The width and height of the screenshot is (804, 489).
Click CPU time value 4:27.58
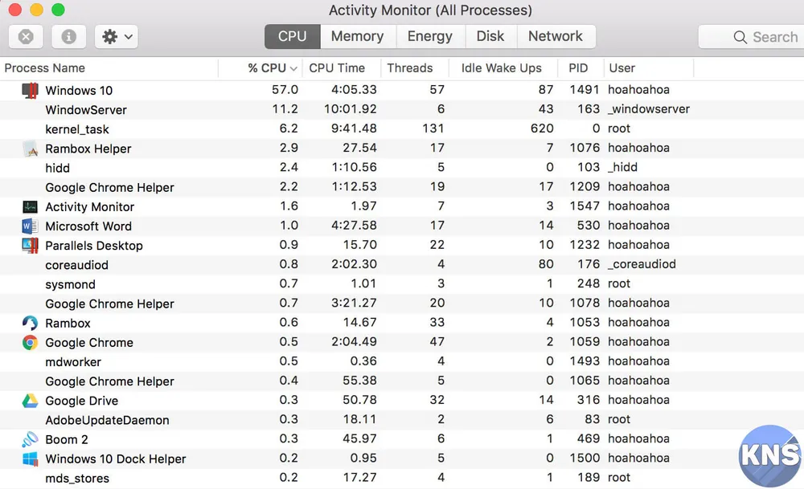354,226
